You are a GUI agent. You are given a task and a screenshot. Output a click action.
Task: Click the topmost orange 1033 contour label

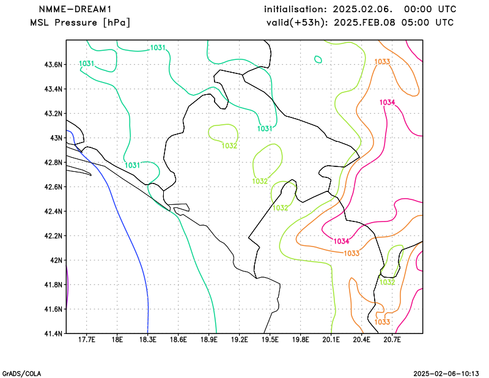coord(382,62)
